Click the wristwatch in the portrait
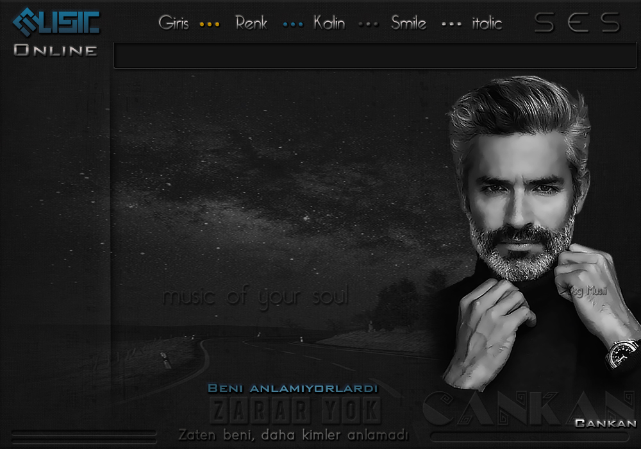Image resolution: width=641 pixels, height=449 pixels. click(622, 355)
